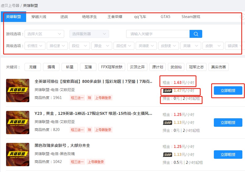Open the 段位框 filter dropdown
The width and height of the screenshot is (245, 172).
[124, 46]
